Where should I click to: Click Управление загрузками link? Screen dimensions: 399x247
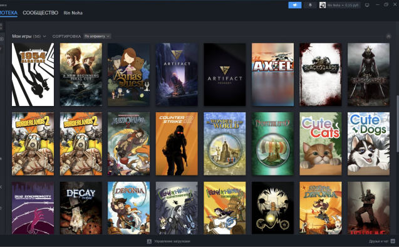(x=172, y=241)
